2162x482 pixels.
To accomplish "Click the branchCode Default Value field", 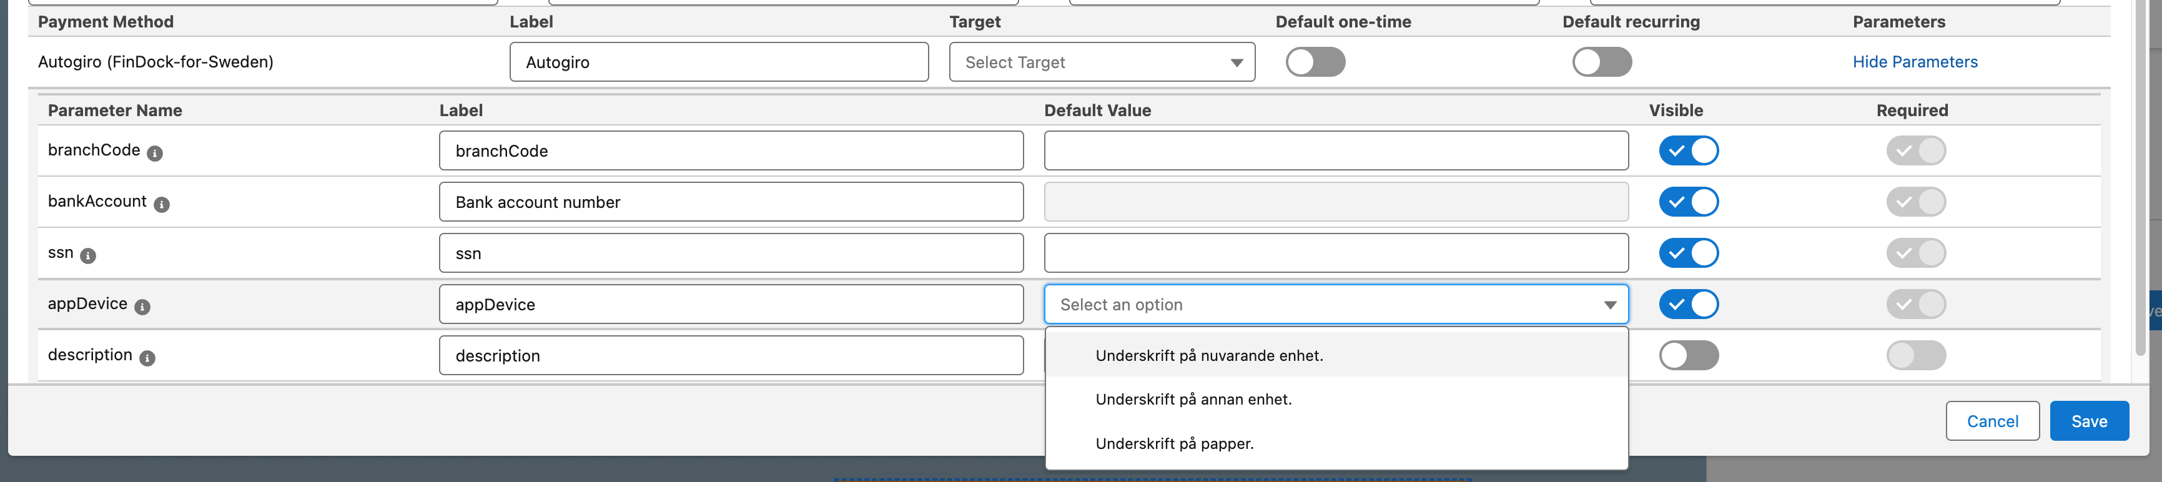I will 1335,151.
